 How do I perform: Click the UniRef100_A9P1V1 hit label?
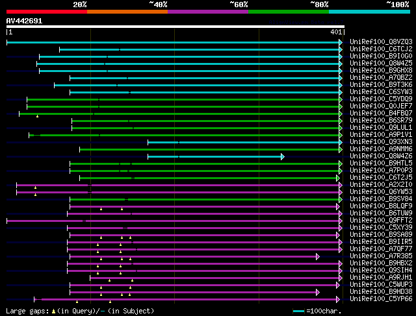(x=381, y=134)
